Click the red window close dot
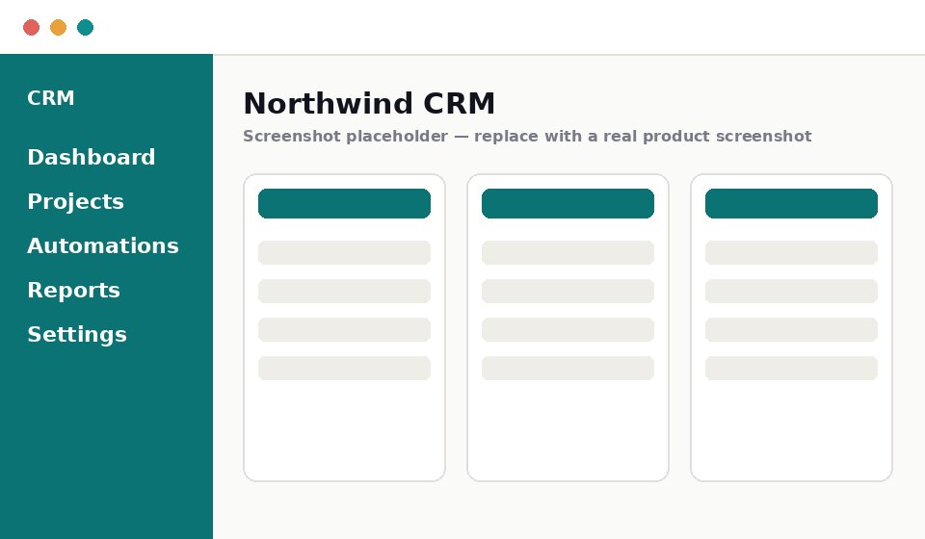Screen dimensions: 925x539 tap(31, 27)
